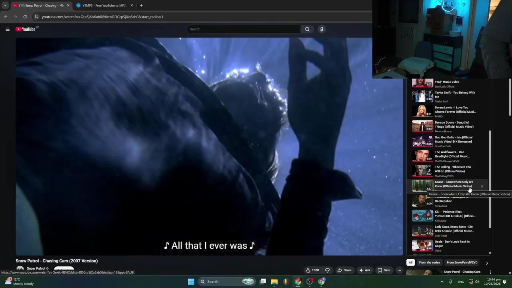512x288 pixels.
Task: Play the Timbaland OneRepublic video
Action: pos(450,201)
